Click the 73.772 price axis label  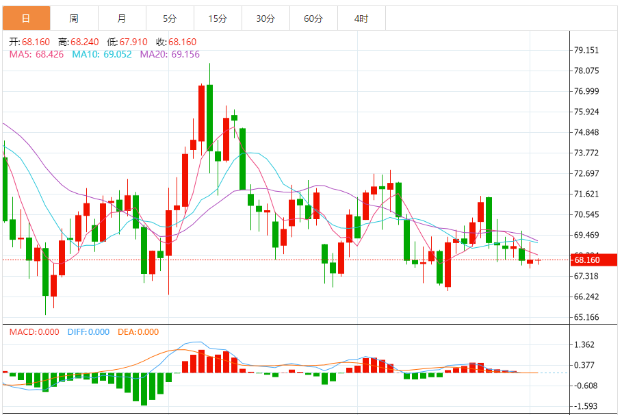coord(586,153)
